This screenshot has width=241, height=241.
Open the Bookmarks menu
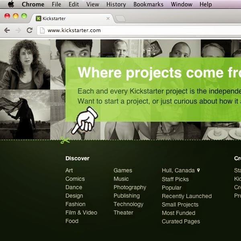(x=149, y=4)
